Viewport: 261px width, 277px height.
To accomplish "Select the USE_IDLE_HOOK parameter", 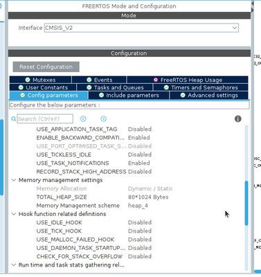I will pyautogui.click(x=59, y=222).
